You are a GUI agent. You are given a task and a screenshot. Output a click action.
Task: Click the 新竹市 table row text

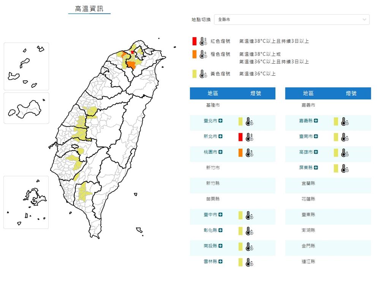coord(213,167)
